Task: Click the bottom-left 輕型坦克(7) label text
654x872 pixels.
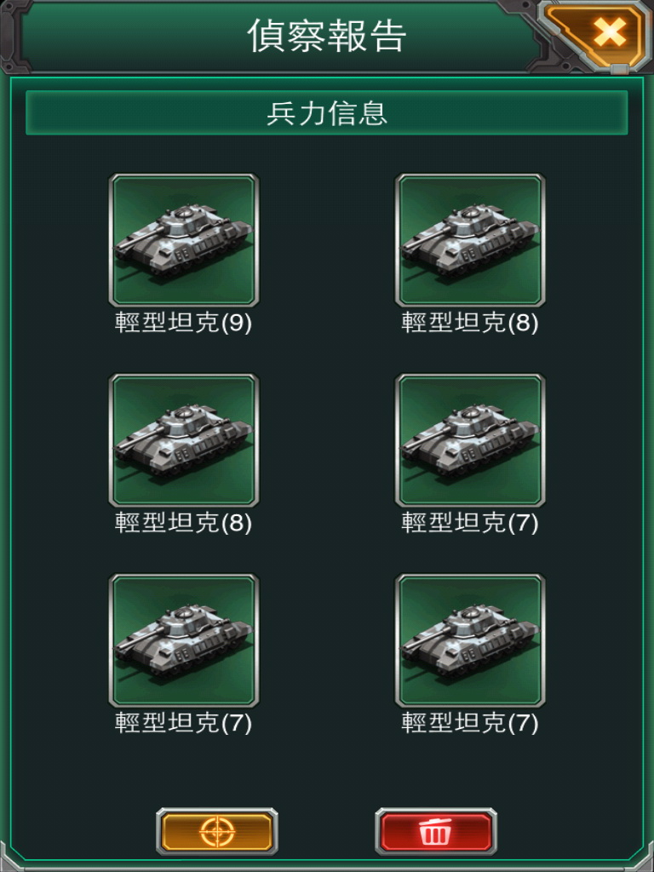Action: coord(184,723)
